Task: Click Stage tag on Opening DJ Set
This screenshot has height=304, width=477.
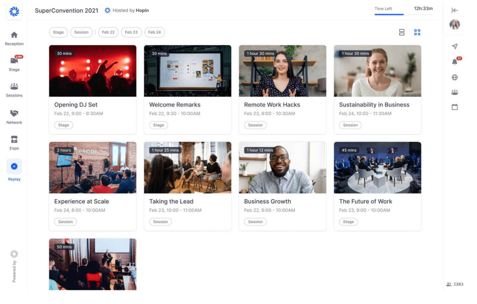Action: coord(64,125)
